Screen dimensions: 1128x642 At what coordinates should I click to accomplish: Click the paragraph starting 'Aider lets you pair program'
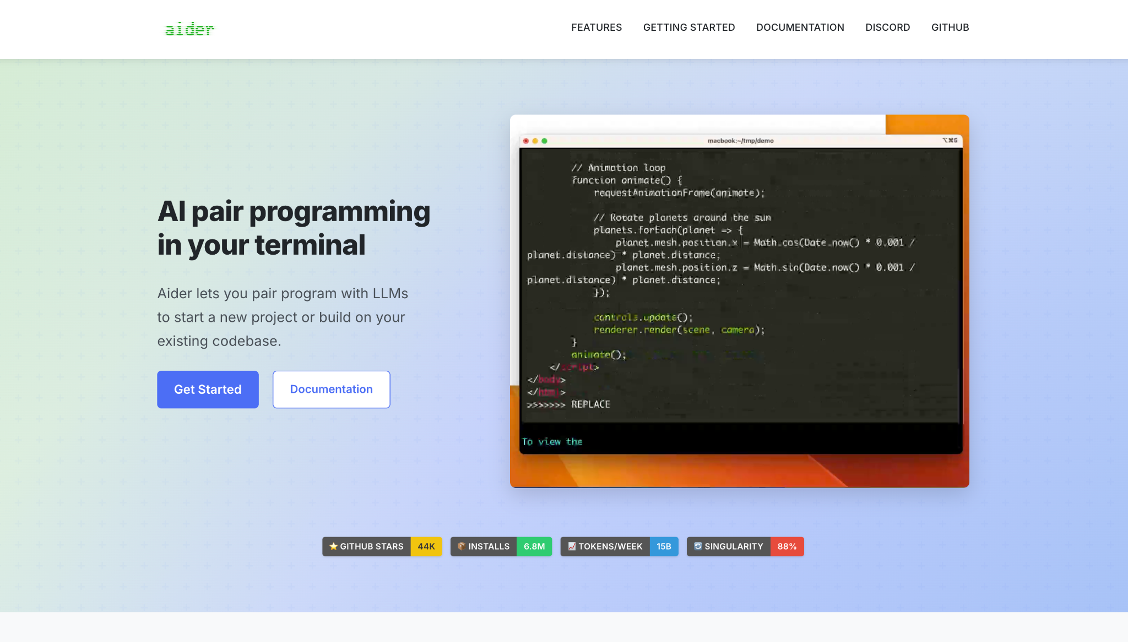coord(283,317)
